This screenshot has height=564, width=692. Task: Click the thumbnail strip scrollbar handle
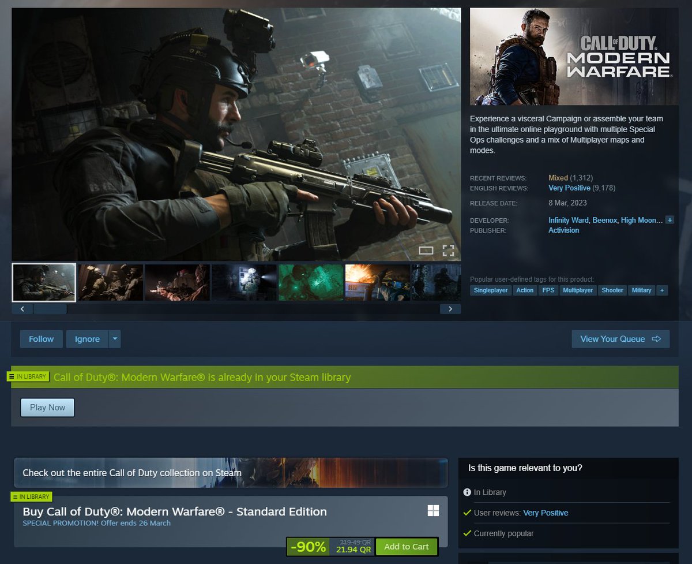[x=50, y=309]
